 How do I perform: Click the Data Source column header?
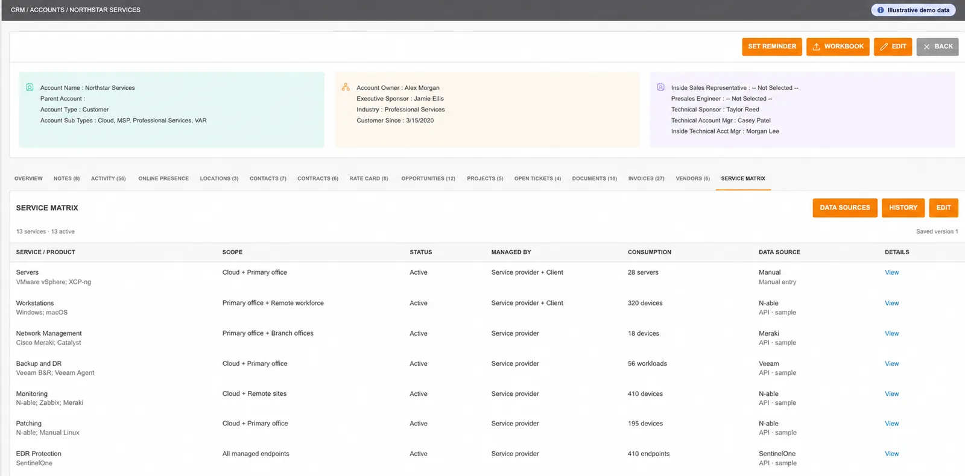(779, 252)
